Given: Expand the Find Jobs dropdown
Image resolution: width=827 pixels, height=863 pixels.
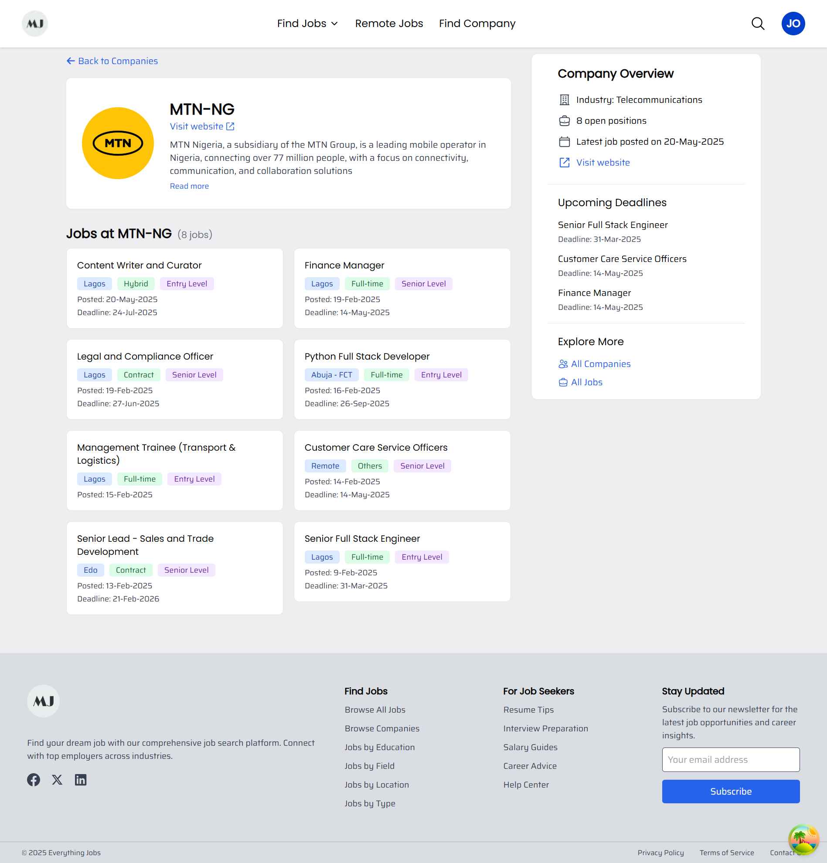Looking at the screenshot, I should 307,24.
